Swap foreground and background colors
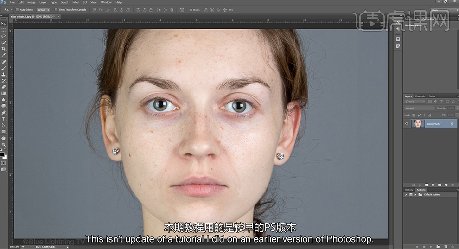Image resolution: width=459 pixels, height=249 pixels. coord(6,149)
